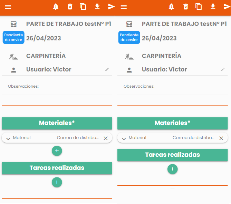This screenshot has width=231, height=204.
Task: Click the Pendiente de enviar badge, right screen
Action: coord(129,37)
